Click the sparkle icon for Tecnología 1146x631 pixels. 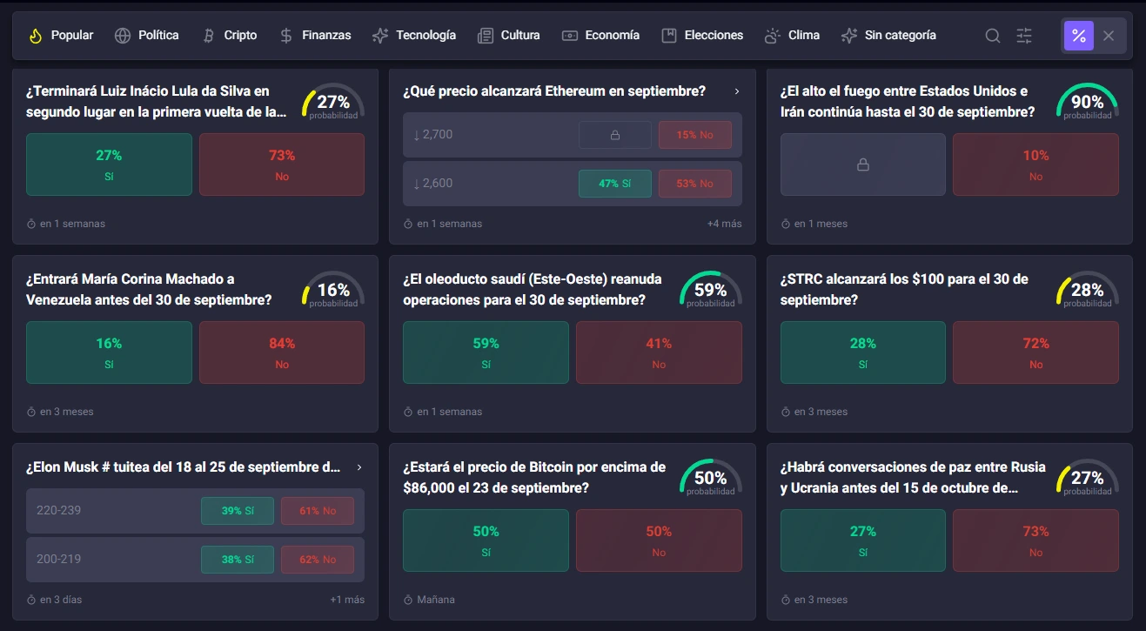[380, 36]
